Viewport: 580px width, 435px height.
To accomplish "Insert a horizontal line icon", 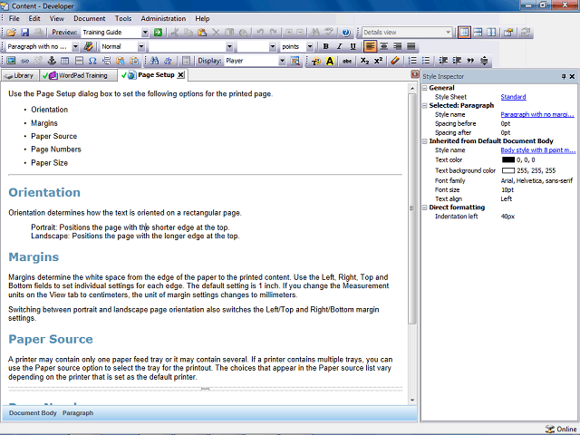I will pyautogui.click(x=79, y=61).
